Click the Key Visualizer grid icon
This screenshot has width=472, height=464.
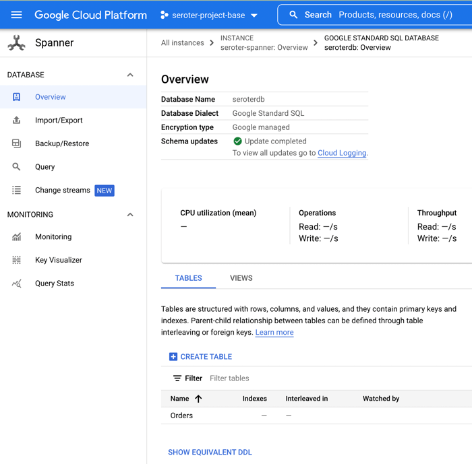click(16, 260)
